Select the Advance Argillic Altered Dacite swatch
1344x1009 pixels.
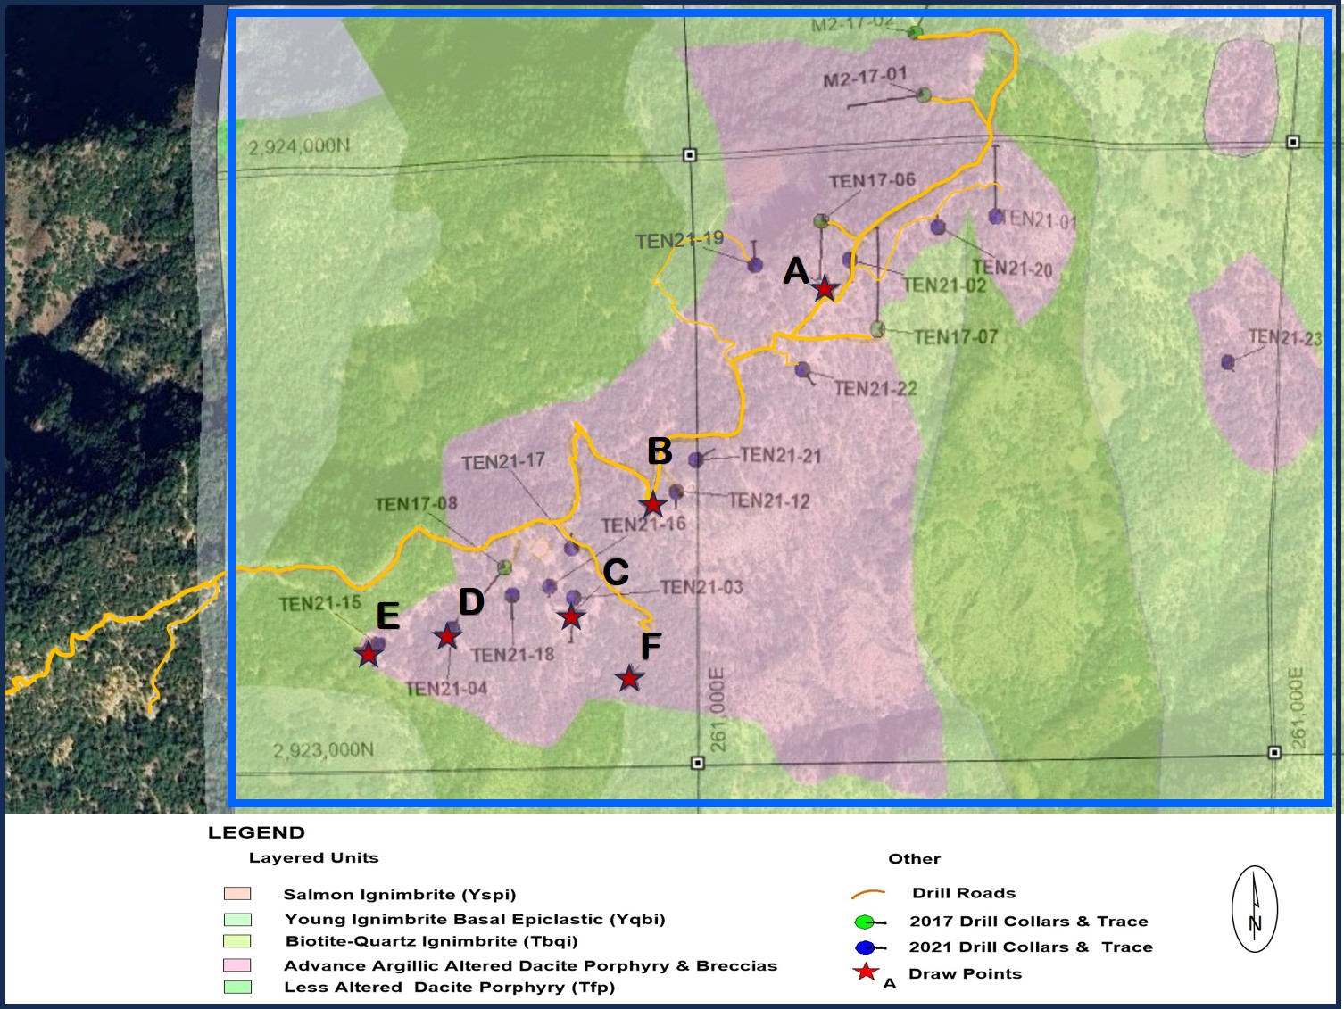pyautogui.click(x=237, y=965)
